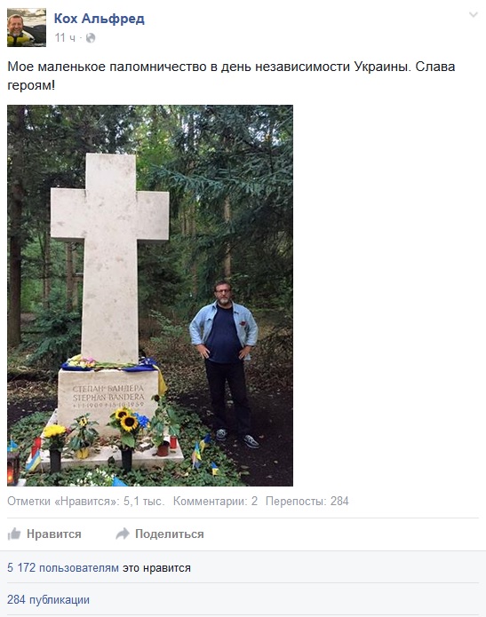The width and height of the screenshot is (486, 617).
Task: Open the author's profile picture thumbnail
Action: click(x=27, y=28)
